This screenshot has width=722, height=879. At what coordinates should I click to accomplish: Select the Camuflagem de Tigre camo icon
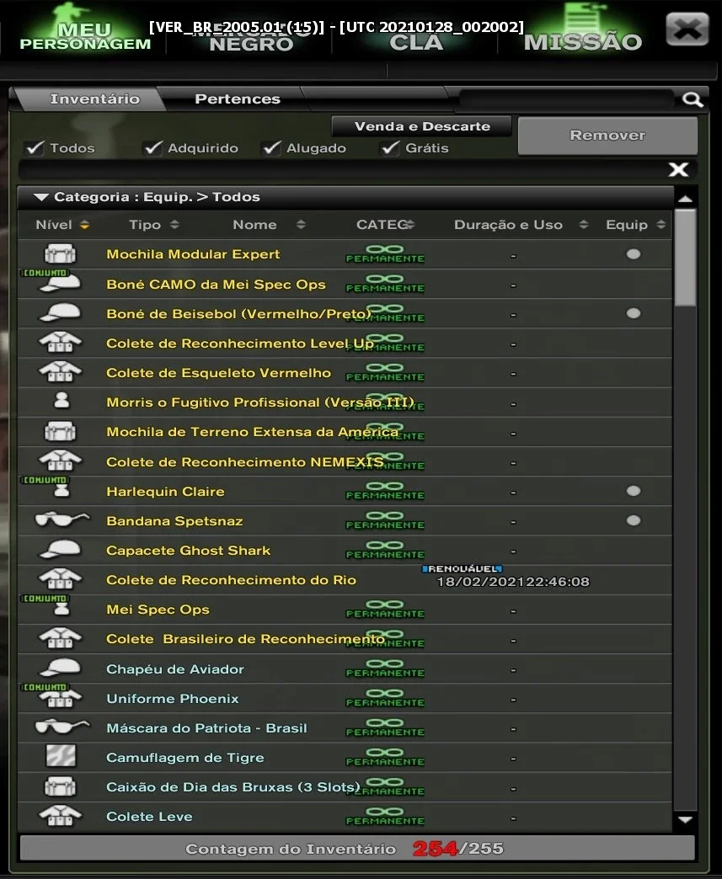click(x=61, y=756)
